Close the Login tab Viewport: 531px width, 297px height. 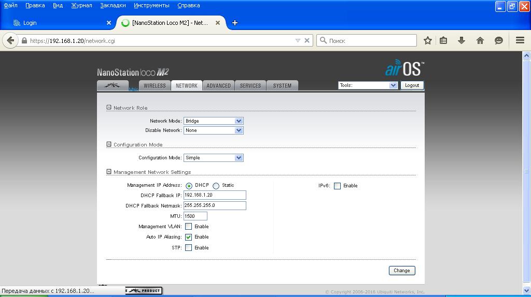click(x=109, y=23)
